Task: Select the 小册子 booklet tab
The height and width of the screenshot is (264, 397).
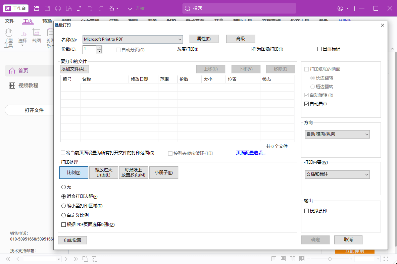Action: tap(163, 173)
